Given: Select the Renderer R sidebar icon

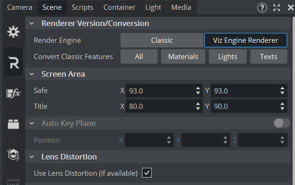Looking at the screenshot, I should [x=13, y=62].
